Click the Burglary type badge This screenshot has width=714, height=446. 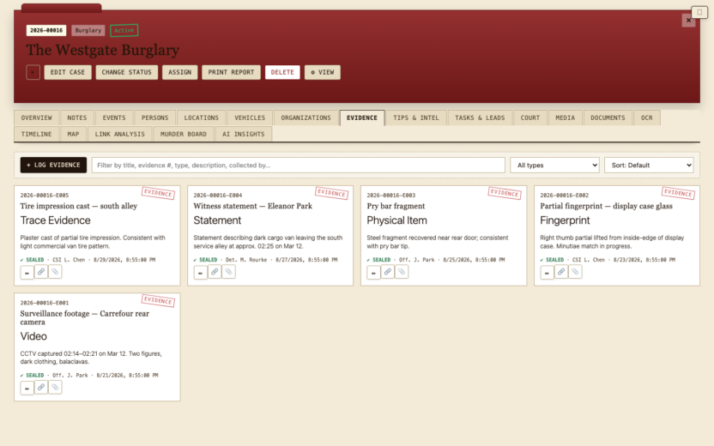88,31
